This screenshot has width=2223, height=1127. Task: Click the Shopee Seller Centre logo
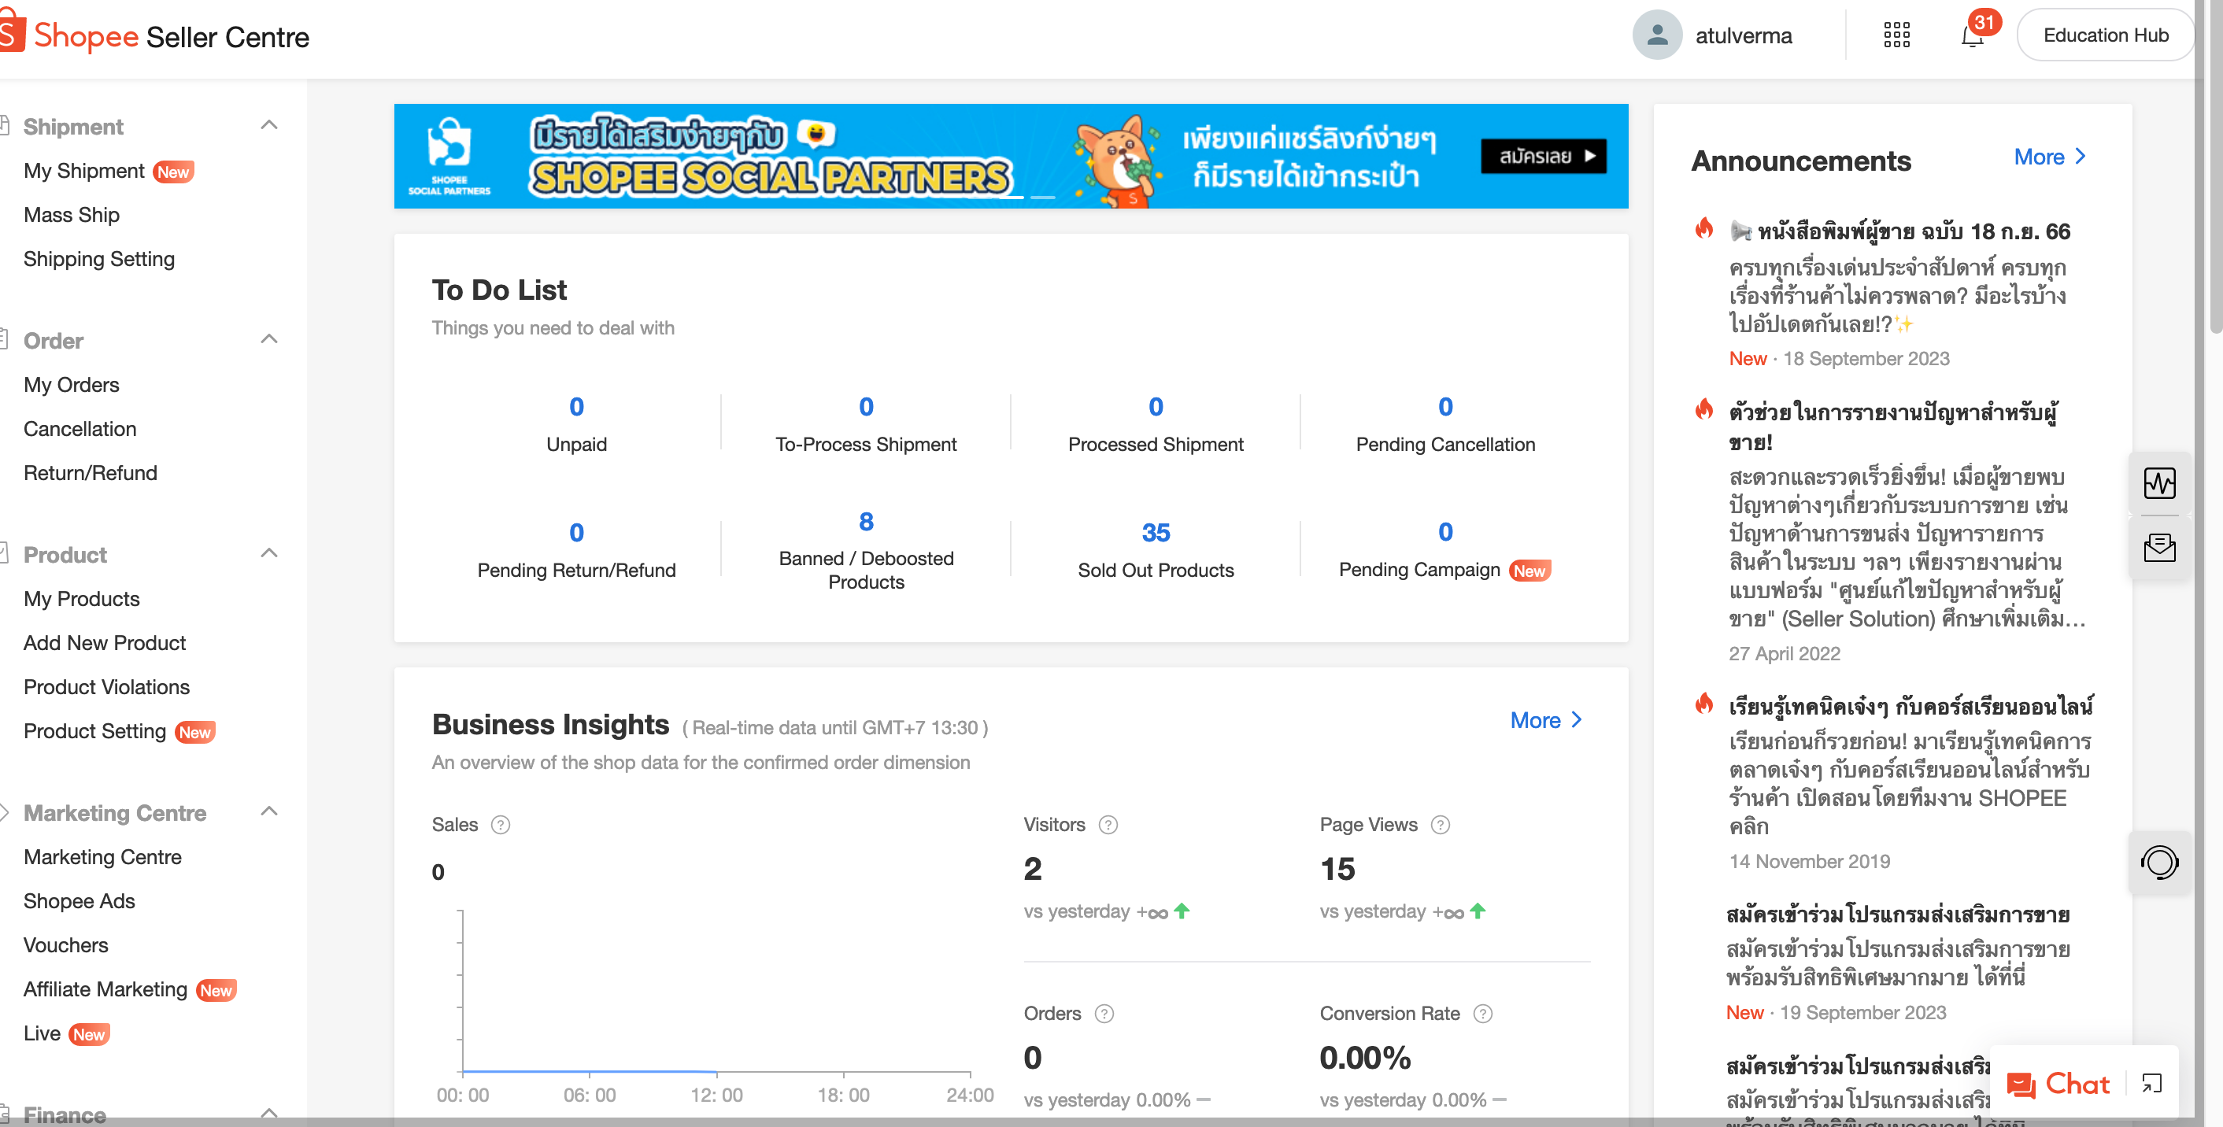click(x=155, y=35)
